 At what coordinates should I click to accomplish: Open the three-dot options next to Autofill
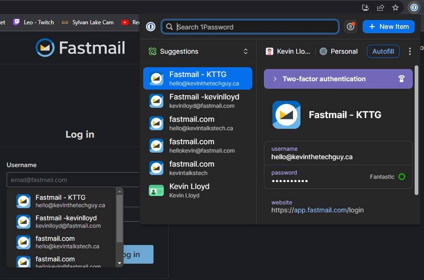pyautogui.click(x=410, y=51)
